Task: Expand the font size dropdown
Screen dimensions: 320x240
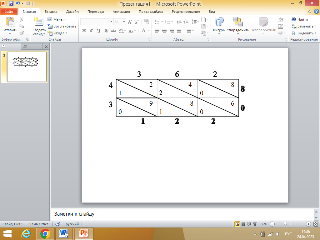Action: 124,22
